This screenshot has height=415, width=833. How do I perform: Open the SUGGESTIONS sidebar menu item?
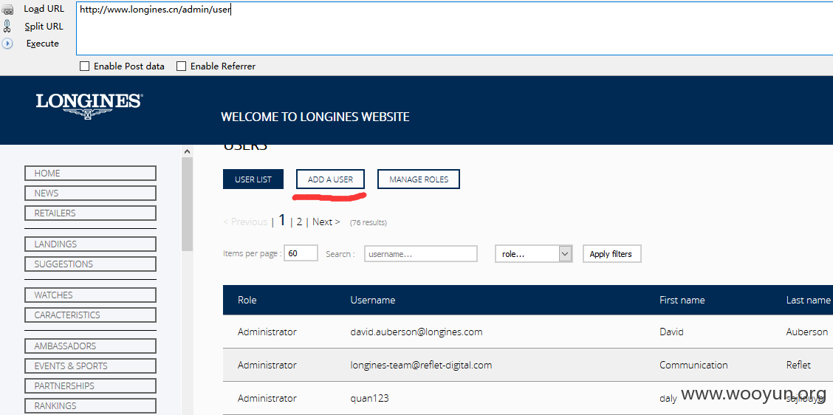tap(90, 264)
